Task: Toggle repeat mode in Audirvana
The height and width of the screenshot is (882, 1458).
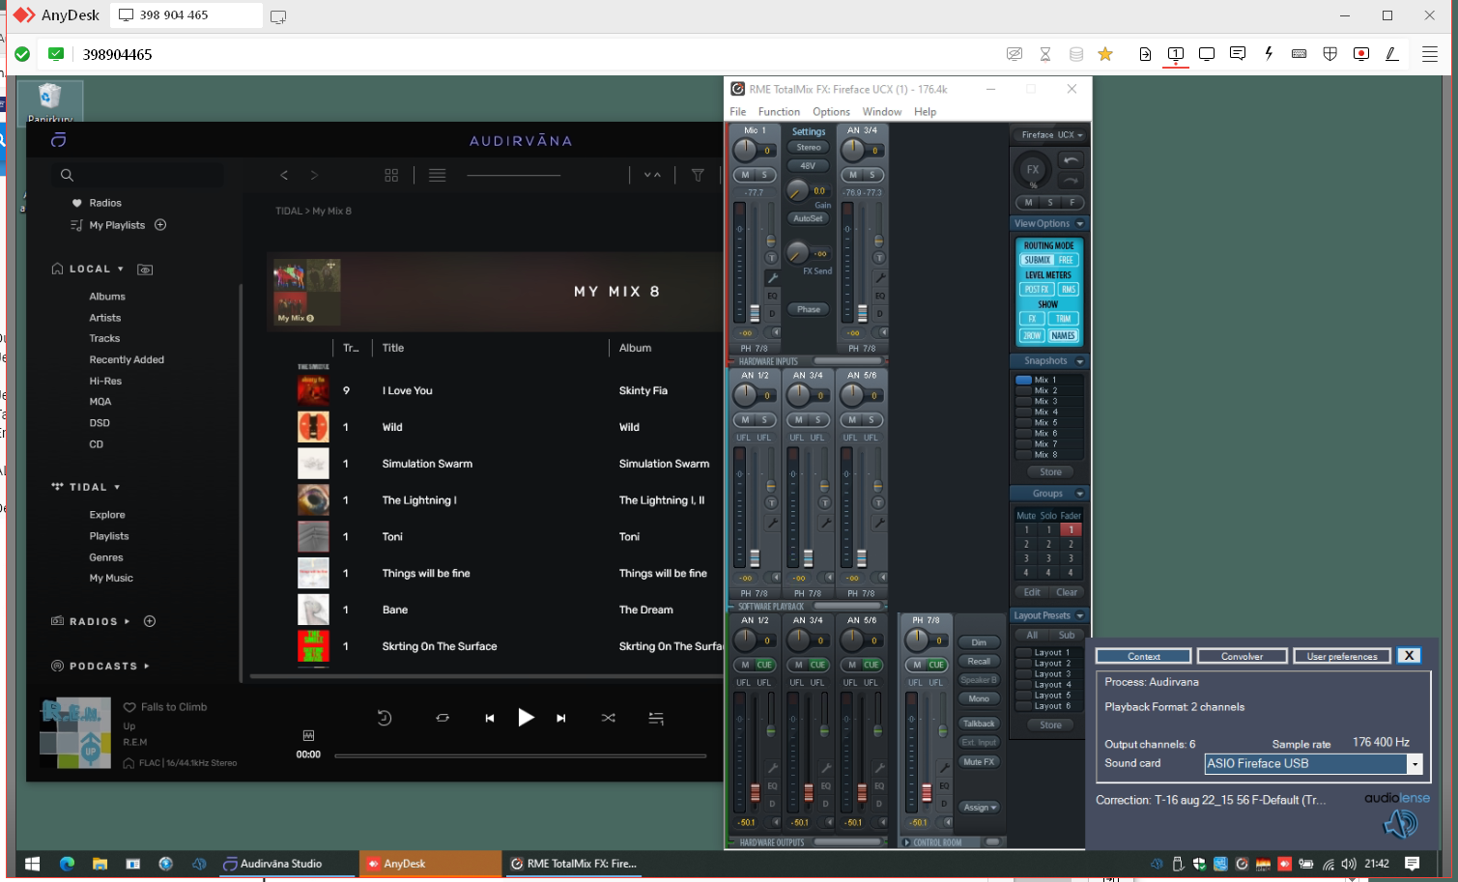Action: (443, 718)
